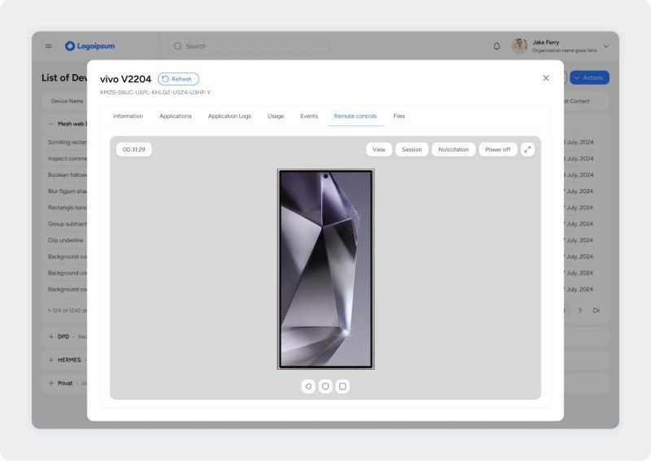Focus the Search input field
Viewport: 651px width, 461px height.
[251, 46]
